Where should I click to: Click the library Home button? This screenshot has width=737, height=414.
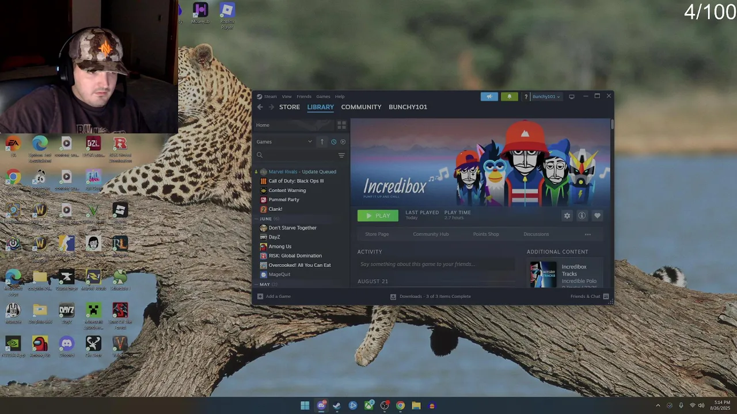(294, 125)
